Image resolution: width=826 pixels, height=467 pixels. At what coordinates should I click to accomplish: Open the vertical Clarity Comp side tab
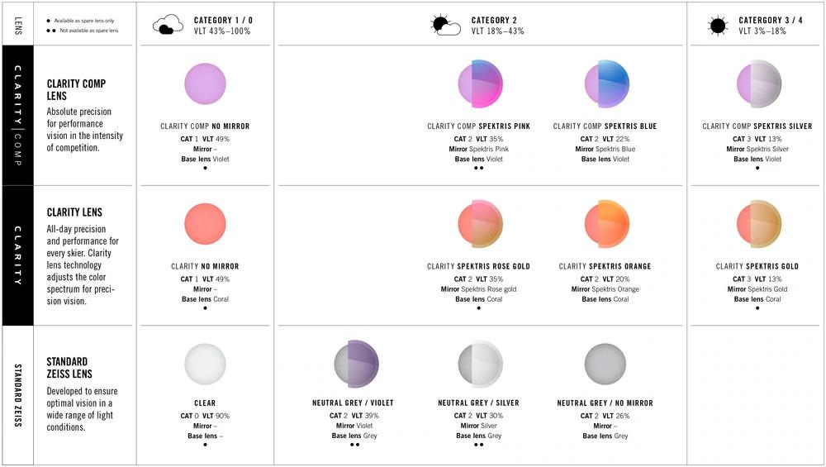click(18, 116)
